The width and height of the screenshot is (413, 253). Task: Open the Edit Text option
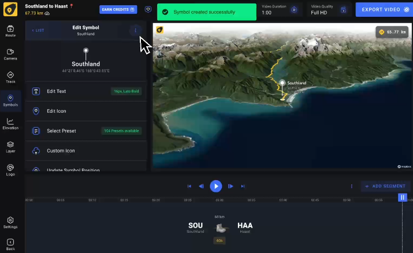(86, 91)
